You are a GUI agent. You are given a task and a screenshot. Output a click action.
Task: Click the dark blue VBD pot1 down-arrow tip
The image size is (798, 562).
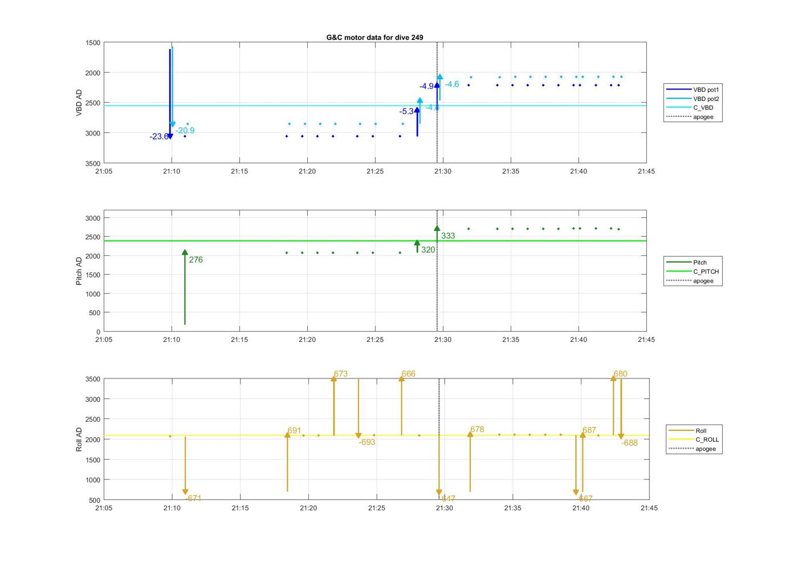point(170,137)
